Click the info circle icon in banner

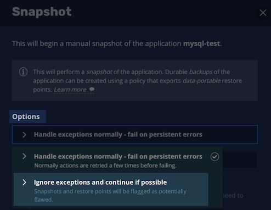click(24, 71)
